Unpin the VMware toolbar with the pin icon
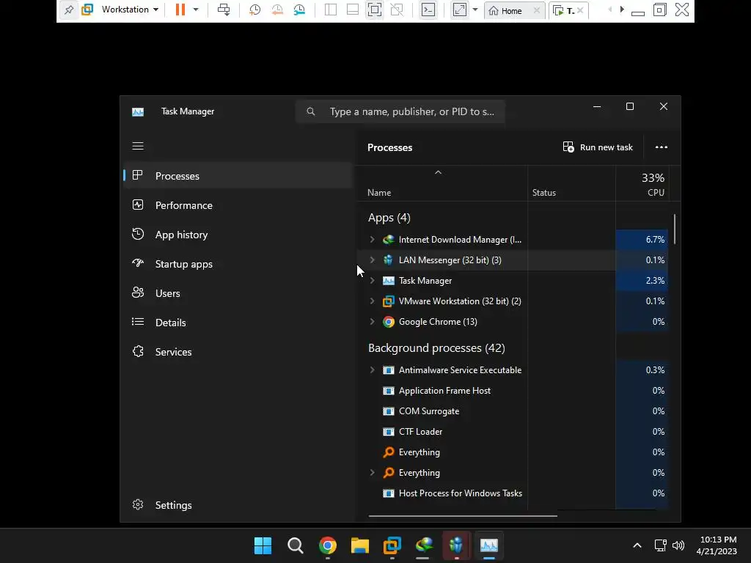 tap(68, 10)
